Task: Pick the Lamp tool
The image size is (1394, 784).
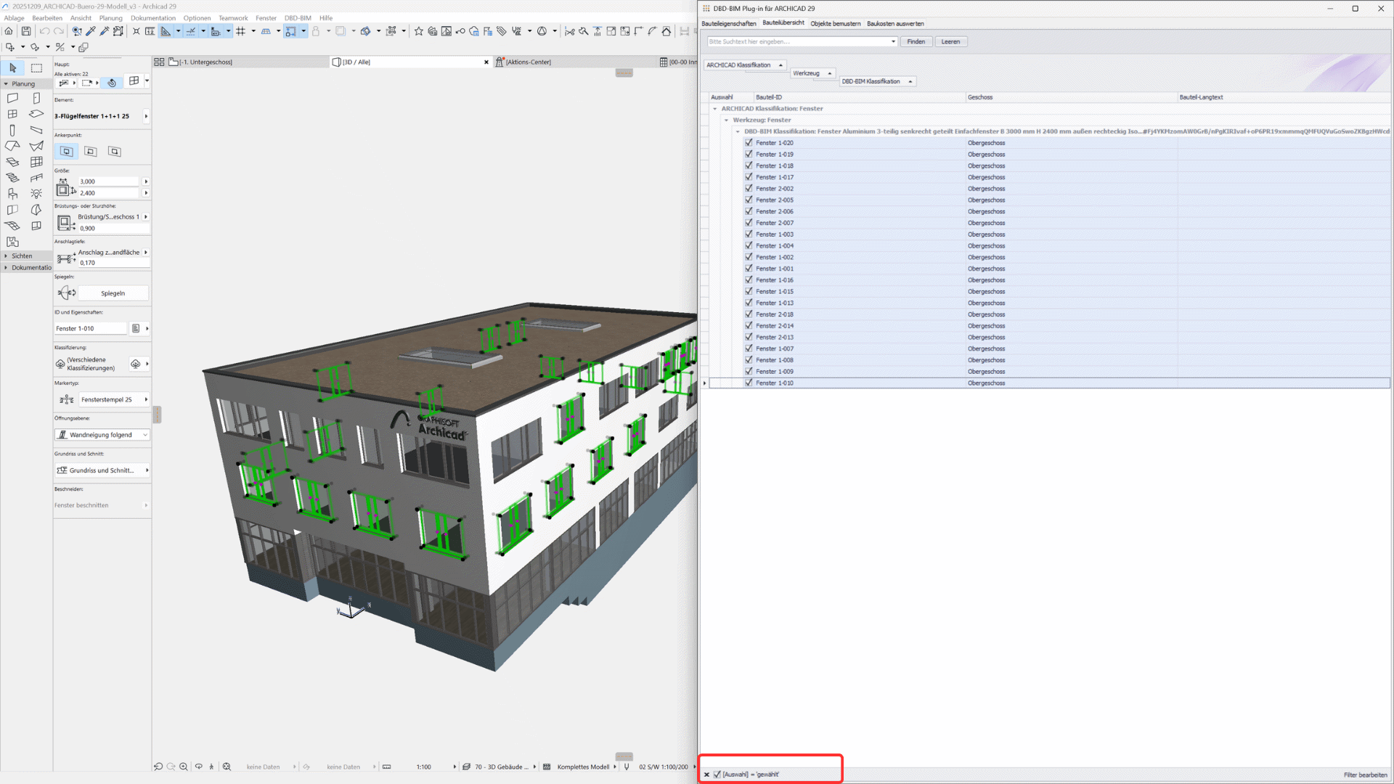Action: 36,194
